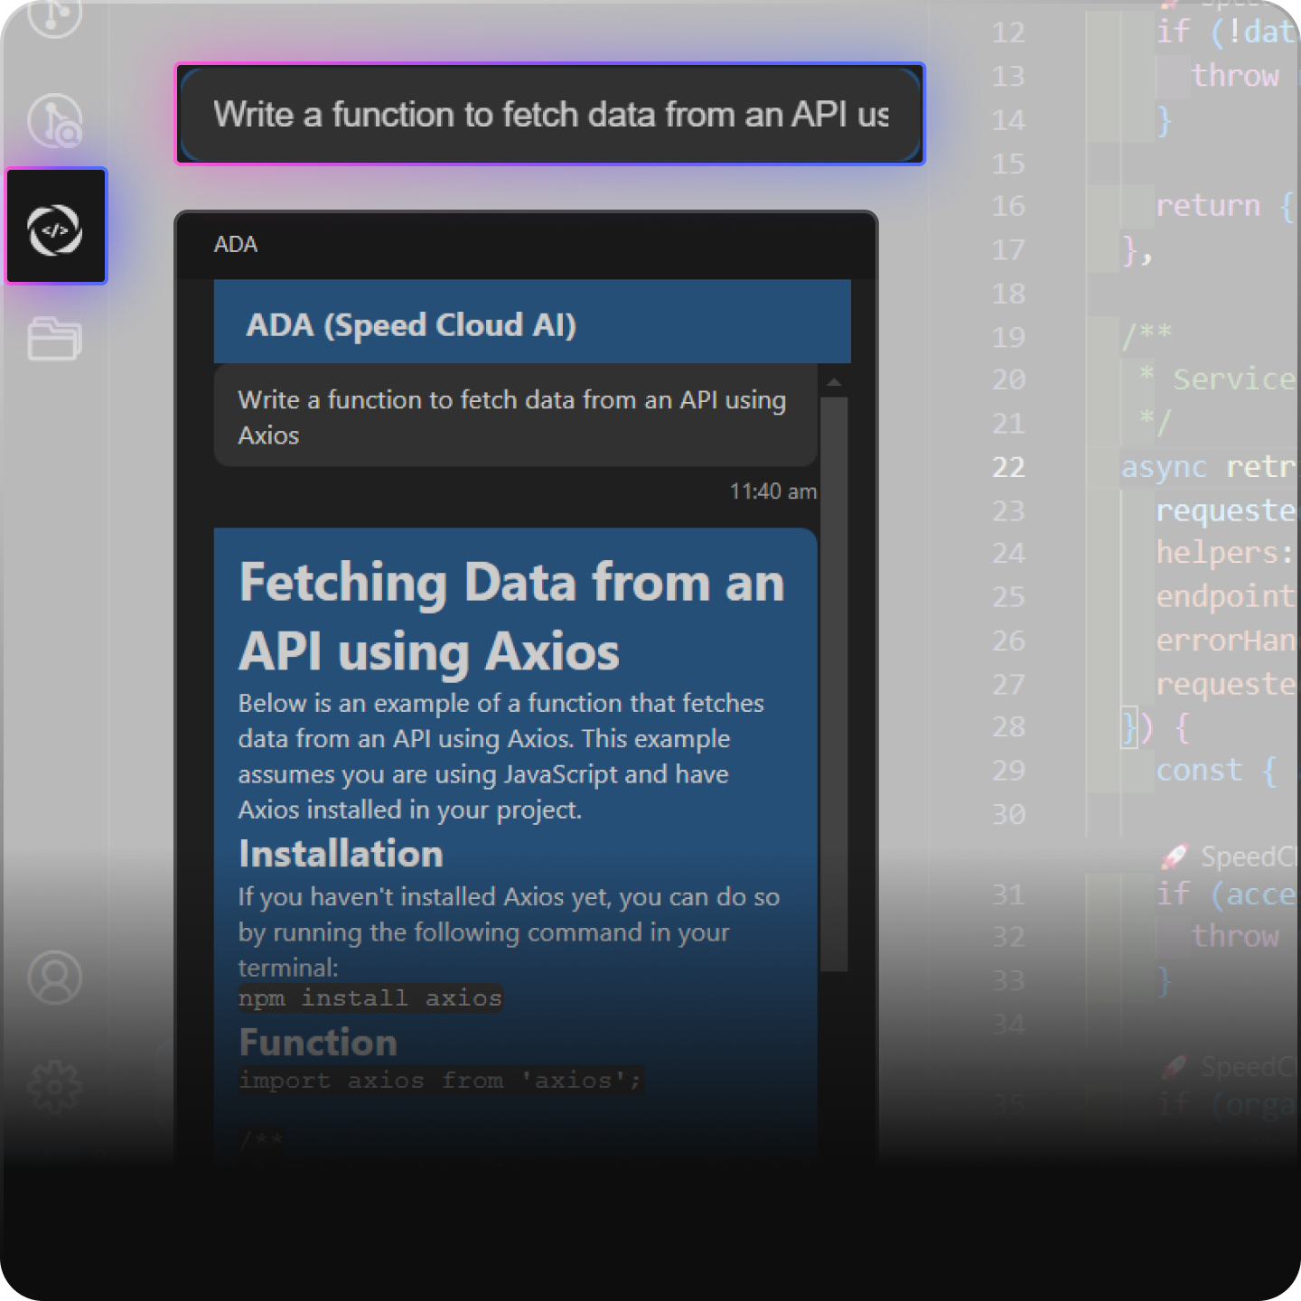Click the prompt input 'Write a function to fetch data'
1301x1301 pixels.
(x=550, y=115)
